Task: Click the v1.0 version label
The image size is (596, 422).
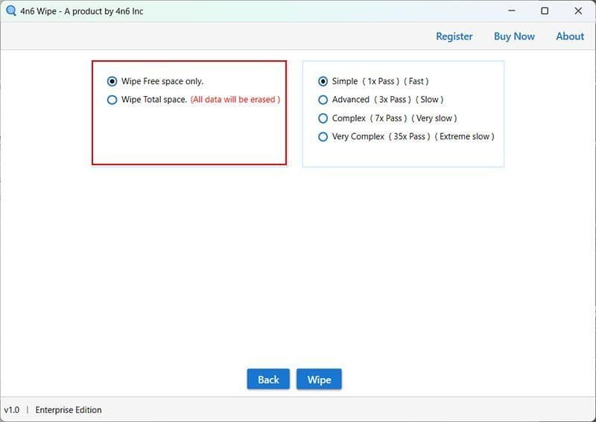Action: (x=12, y=410)
